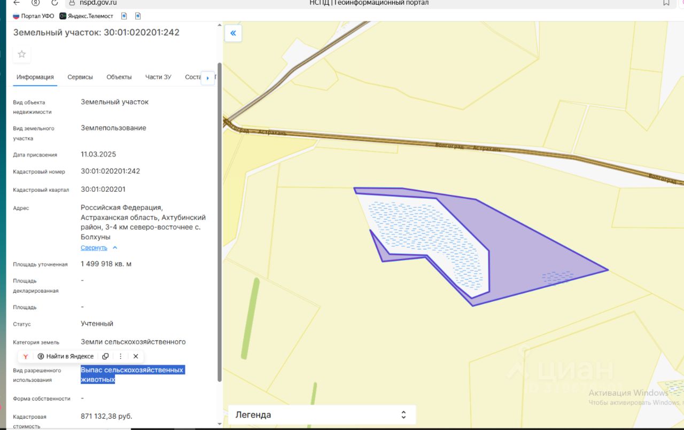Click Волгоград - Астрахань road label on map
Image resolution: width=684 pixels, height=430 pixels.
469,147
